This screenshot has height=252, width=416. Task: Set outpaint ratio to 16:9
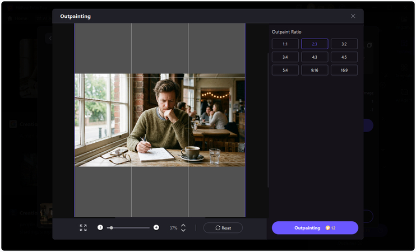pos(344,70)
